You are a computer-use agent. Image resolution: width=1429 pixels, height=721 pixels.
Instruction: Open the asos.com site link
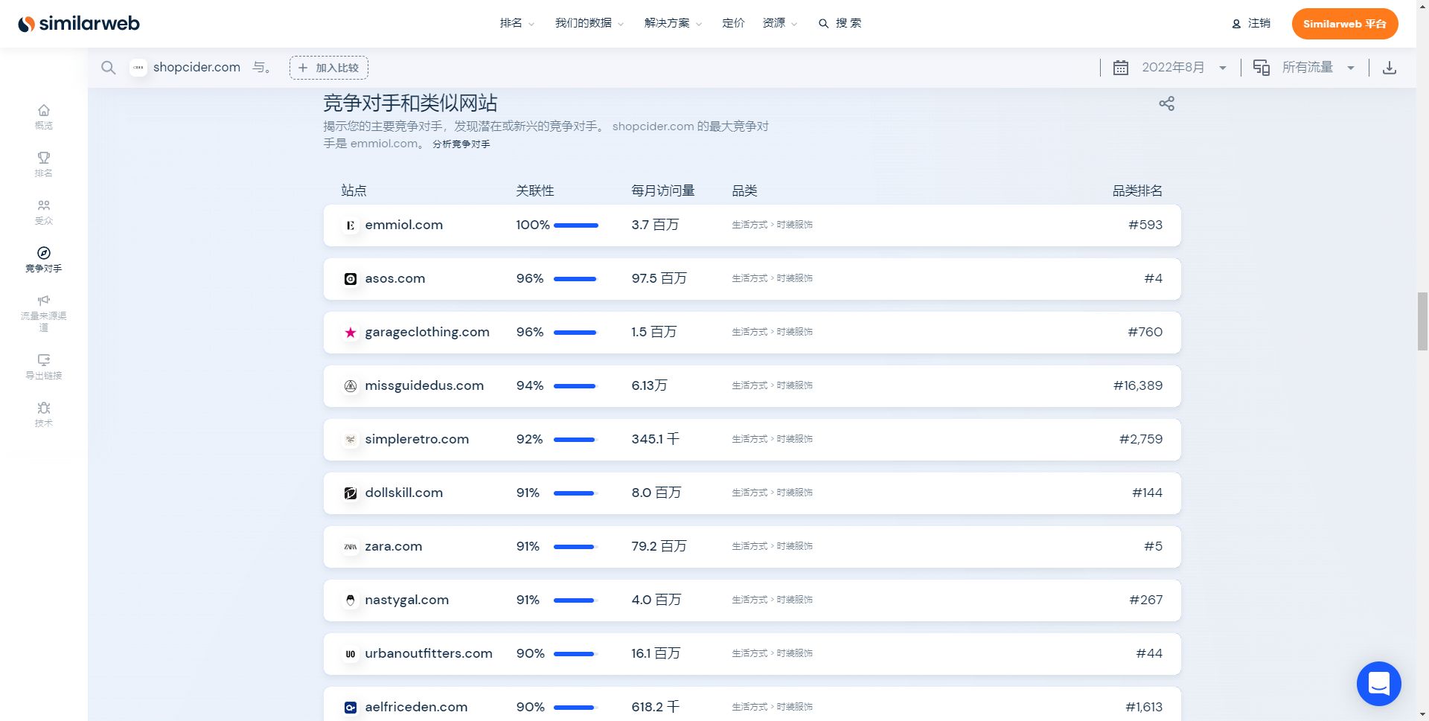[395, 278]
